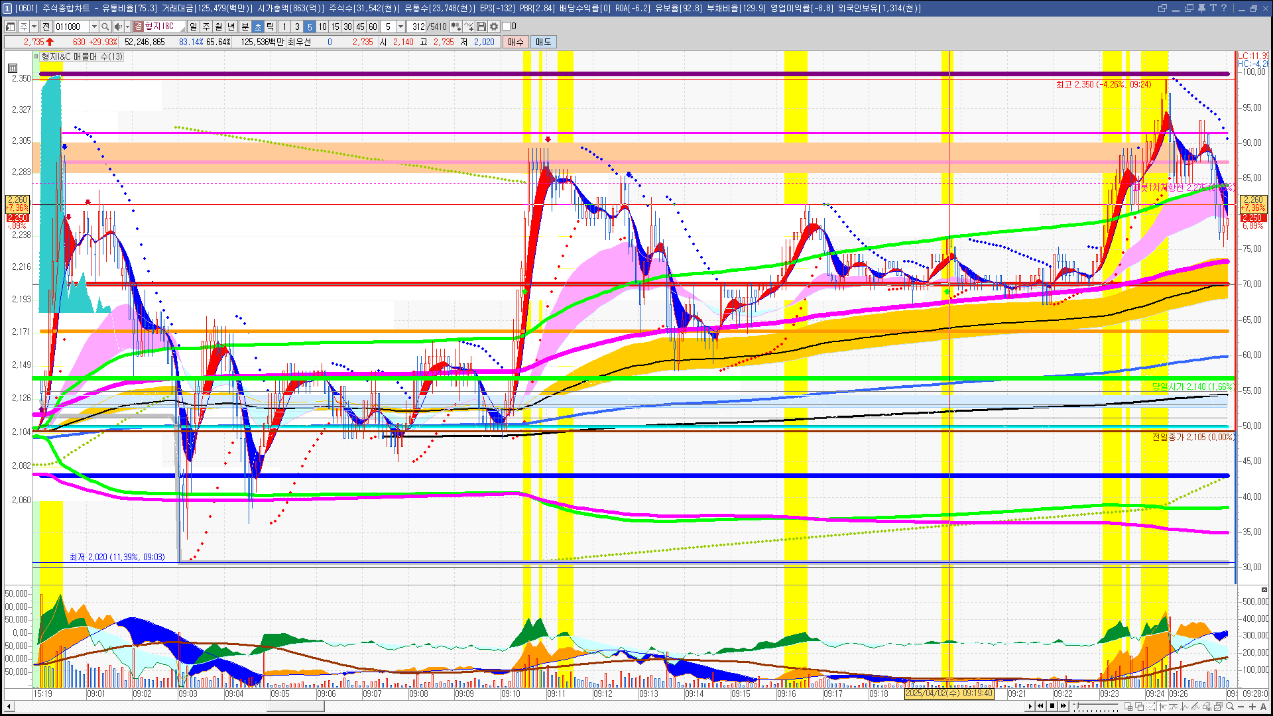Toggle the D checkbox in toolbar
Viewport: 1273px width, 716px height.
click(507, 27)
